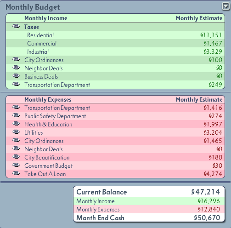Viewport: 231px width, 228px height.
Task: Collapse the Monthly Budget panel arrow
Action: pyautogui.click(x=225, y=6)
